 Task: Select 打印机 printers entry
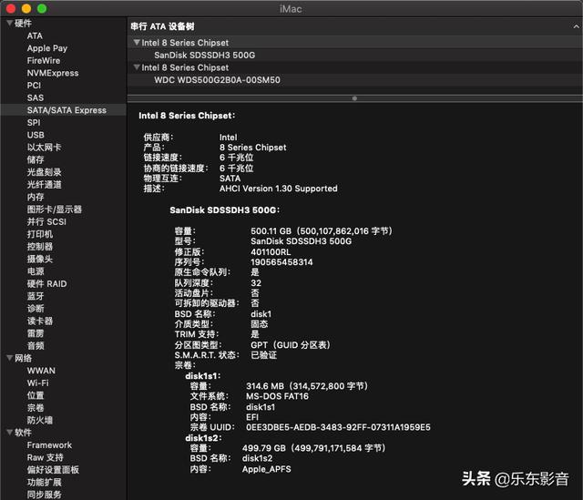coord(40,234)
